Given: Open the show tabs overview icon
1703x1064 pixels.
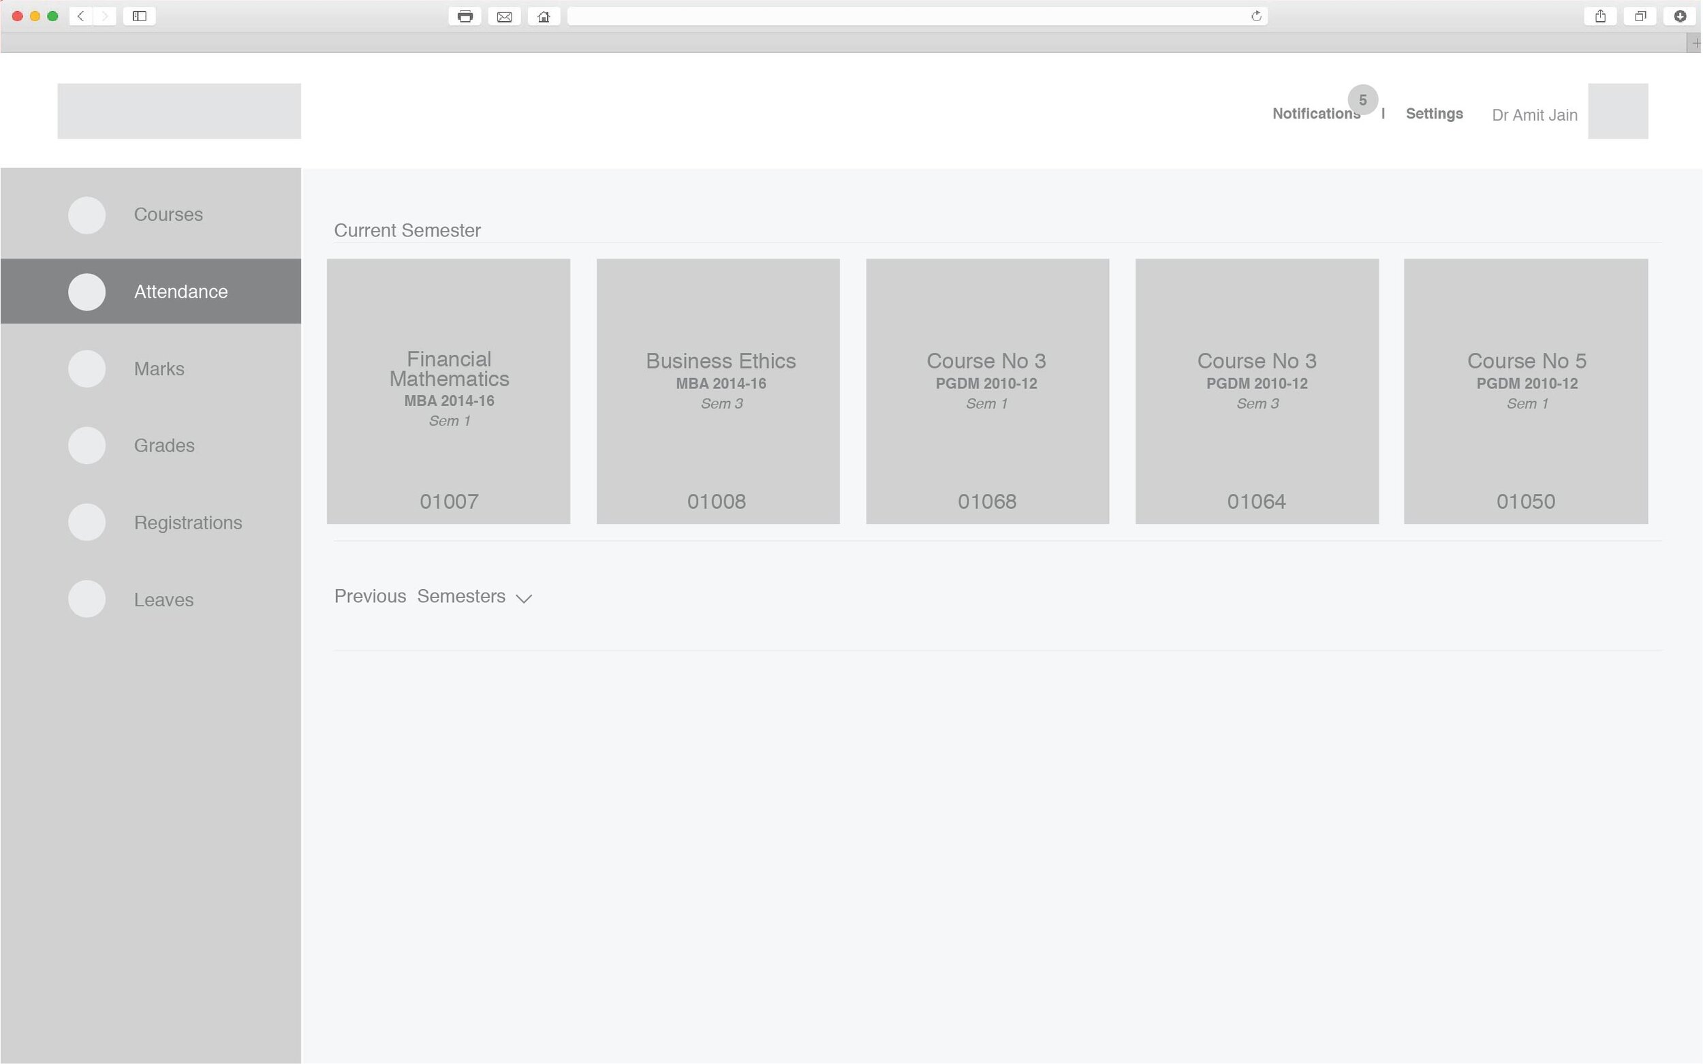Looking at the screenshot, I should (x=1640, y=16).
